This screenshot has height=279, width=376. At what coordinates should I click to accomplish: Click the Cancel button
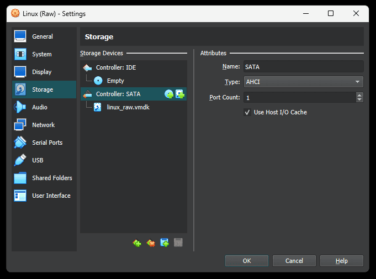coord(294,261)
